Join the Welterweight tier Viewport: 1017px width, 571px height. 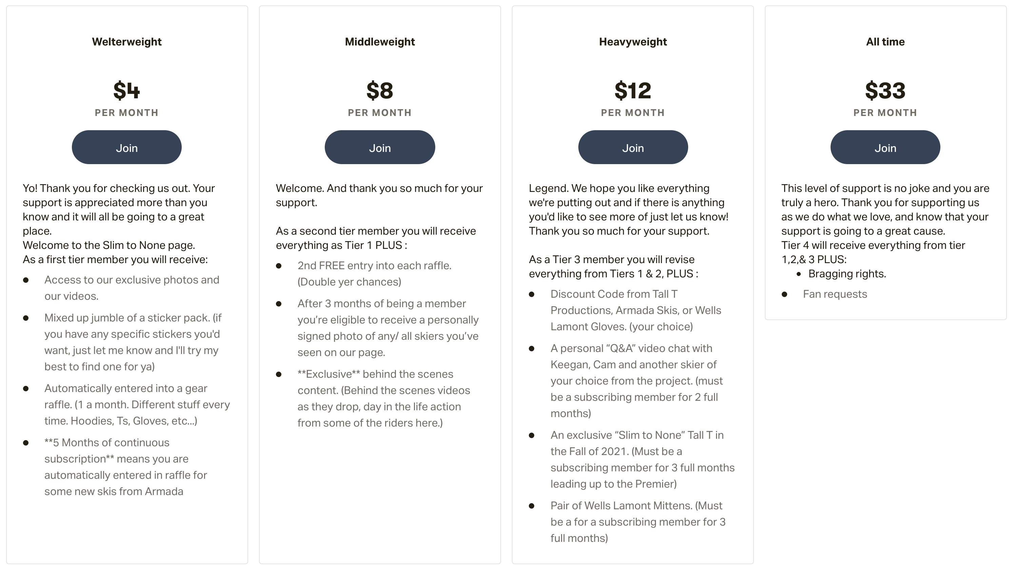(126, 148)
